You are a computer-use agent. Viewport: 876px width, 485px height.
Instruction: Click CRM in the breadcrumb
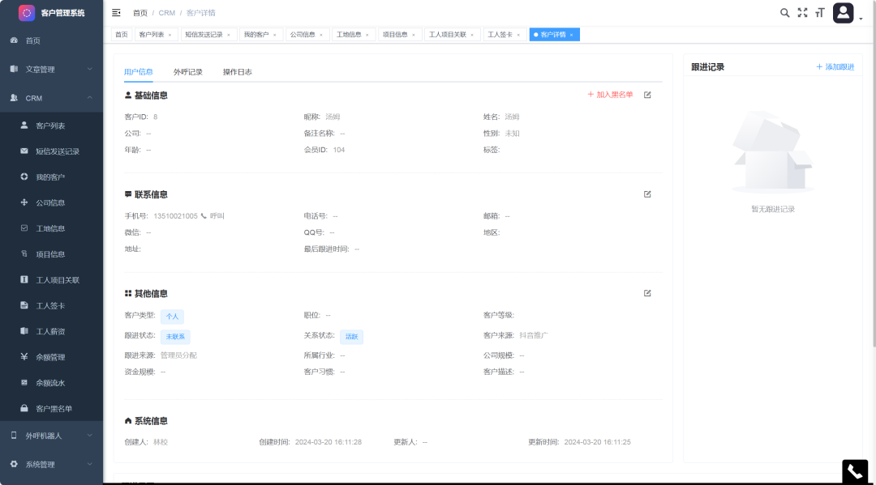166,13
